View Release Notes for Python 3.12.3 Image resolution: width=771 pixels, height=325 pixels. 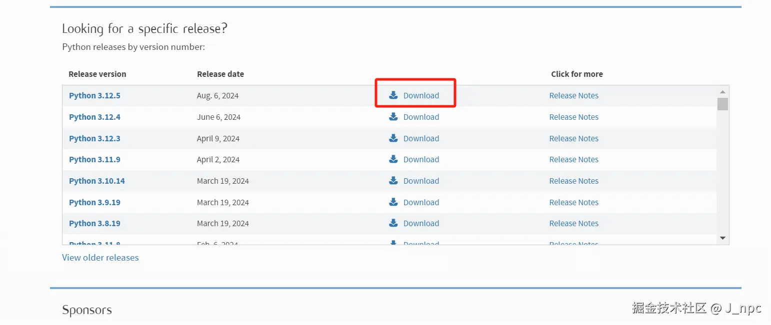pos(573,138)
